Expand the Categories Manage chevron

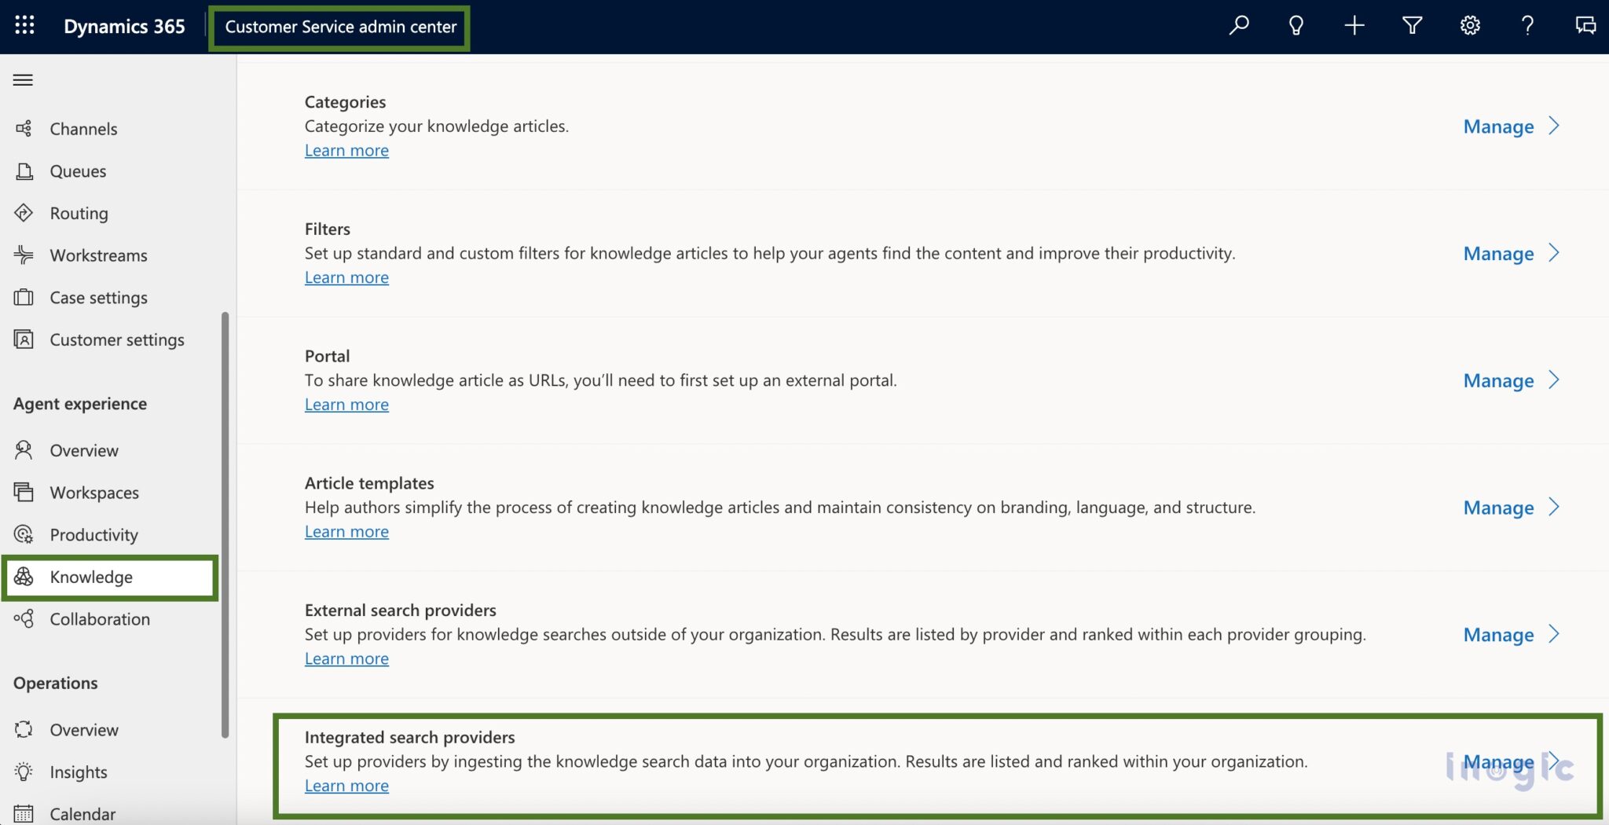click(1553, 126)
